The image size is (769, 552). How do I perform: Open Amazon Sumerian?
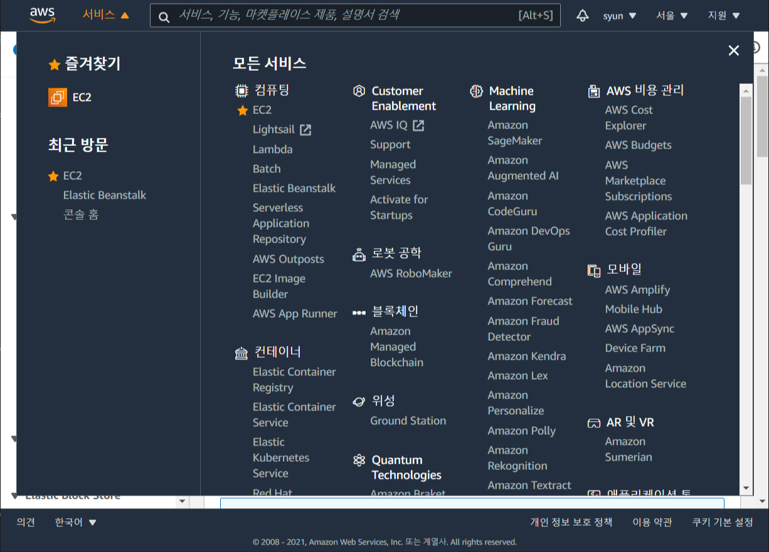628,449
